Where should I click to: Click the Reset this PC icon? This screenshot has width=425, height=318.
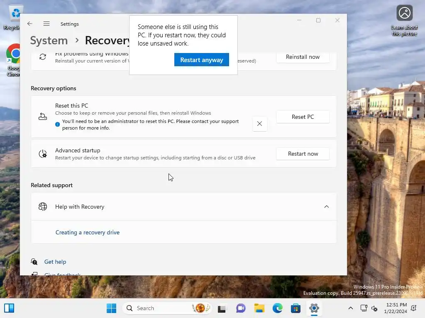(43, 116)
